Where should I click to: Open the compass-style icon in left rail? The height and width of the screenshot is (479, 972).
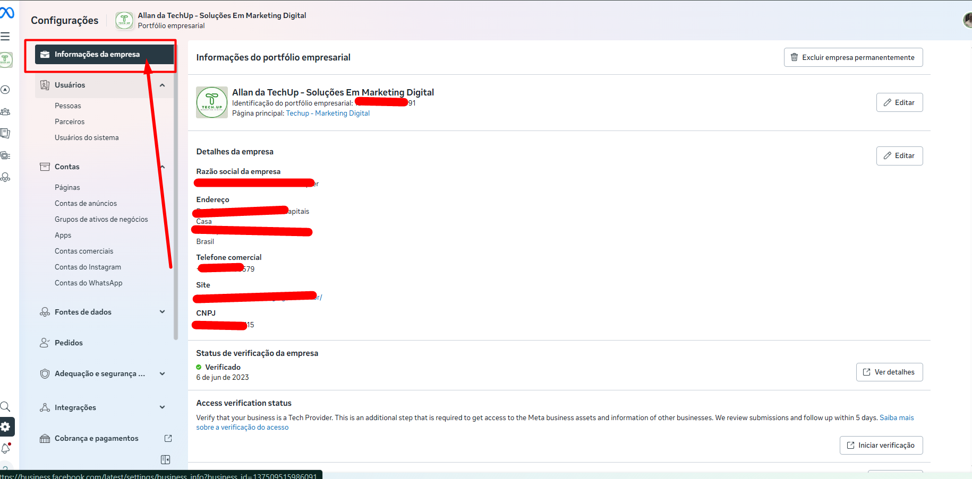click(x=5, y=90)
